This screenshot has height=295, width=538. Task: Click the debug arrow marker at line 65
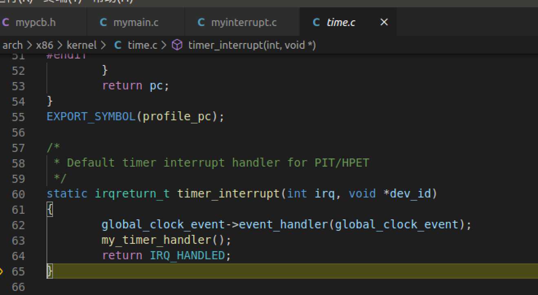point(1,271)
